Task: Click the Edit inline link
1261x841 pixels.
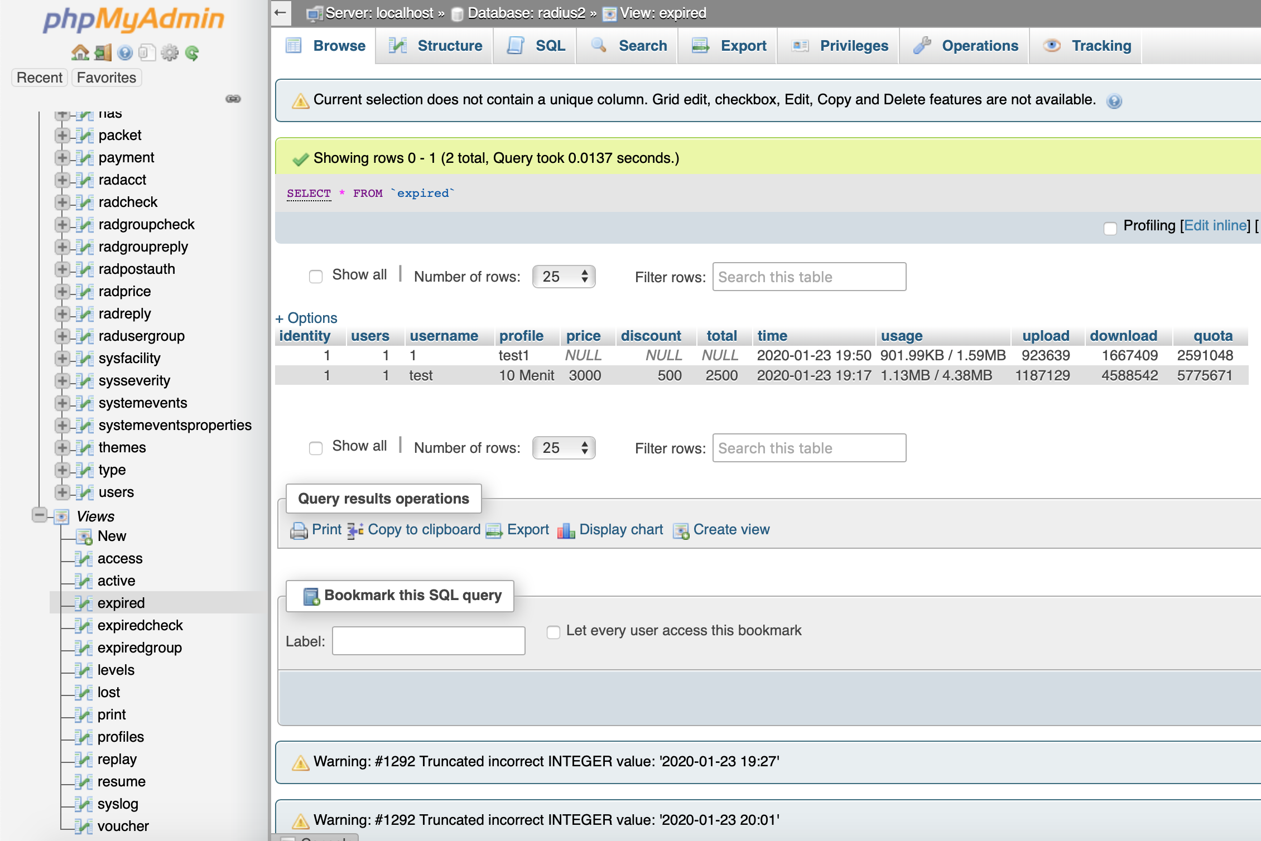Action: coord(1215,225)
